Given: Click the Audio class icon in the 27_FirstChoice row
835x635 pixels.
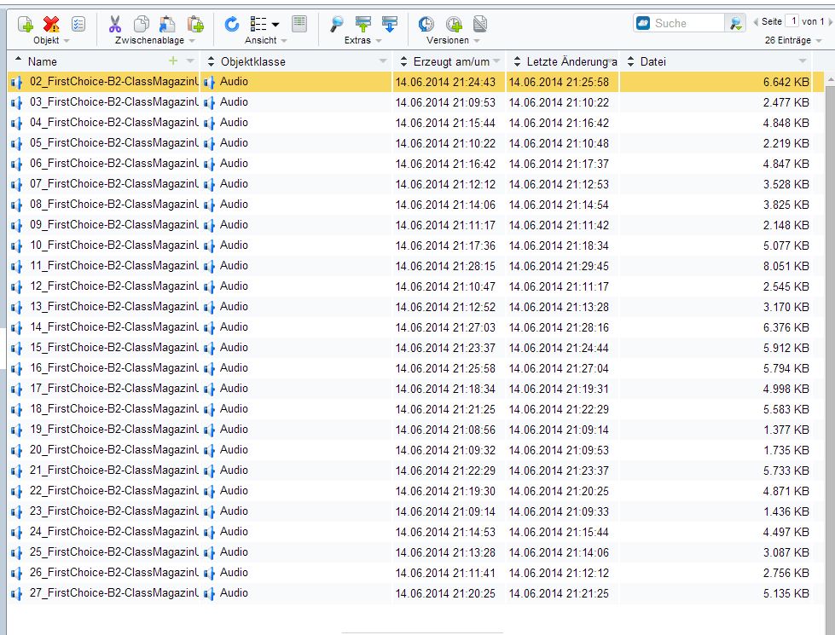Looking at the screenshot, I should click(x=209, y=594).
